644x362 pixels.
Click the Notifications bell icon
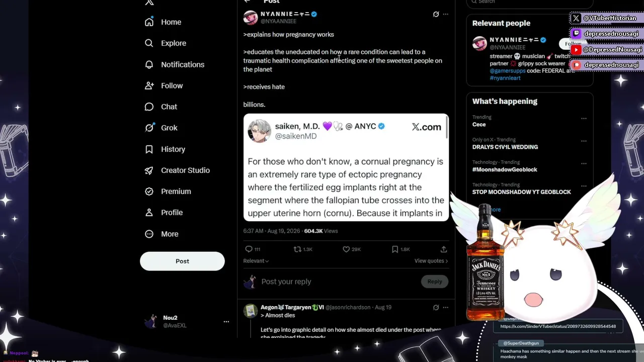(149, 64)
